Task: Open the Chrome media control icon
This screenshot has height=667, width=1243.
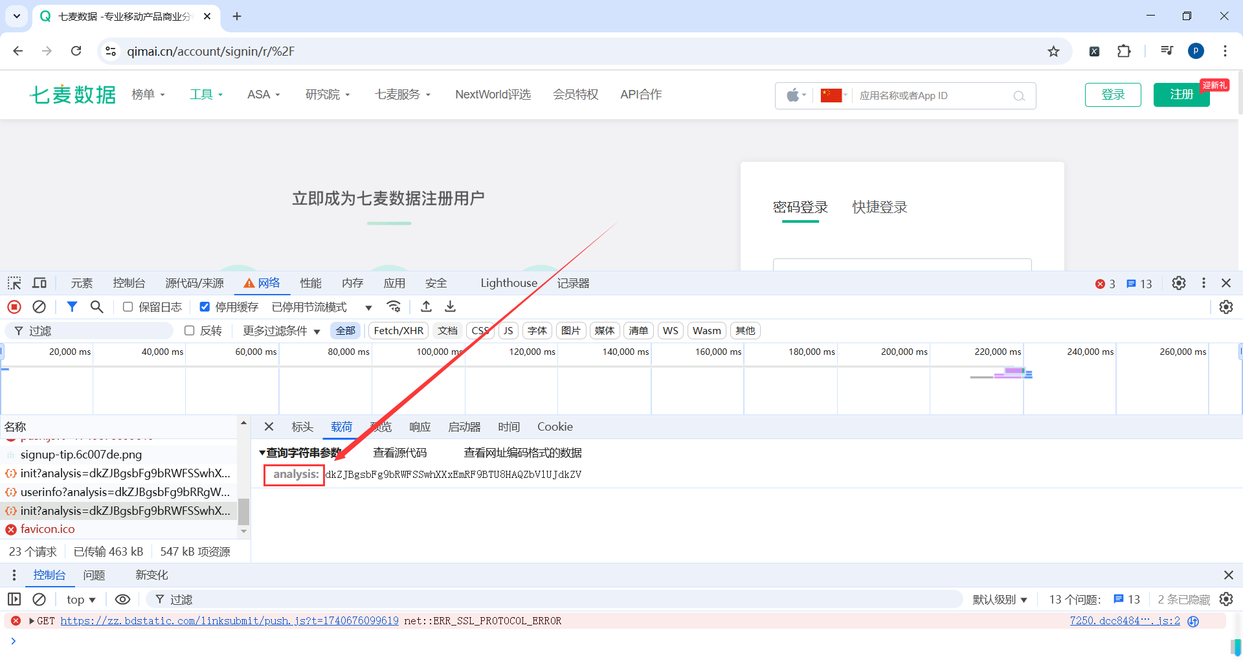Action: 1167,51
